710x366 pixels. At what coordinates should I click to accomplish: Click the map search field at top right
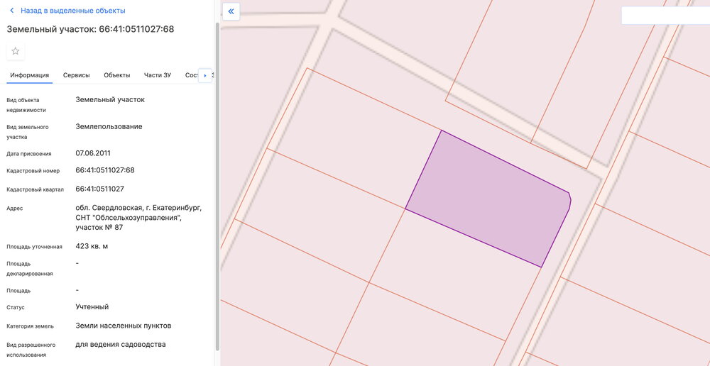tap(666, 16)
